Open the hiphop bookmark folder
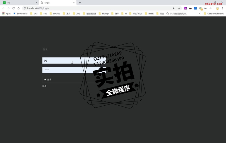This screenshot has height=143, width=226. (104, 14)
